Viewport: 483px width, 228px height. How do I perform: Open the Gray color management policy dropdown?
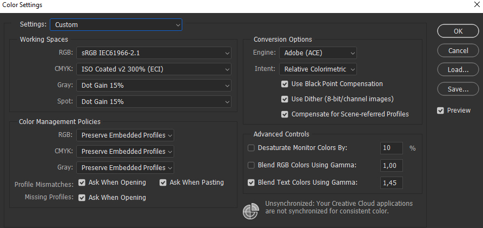125,168
